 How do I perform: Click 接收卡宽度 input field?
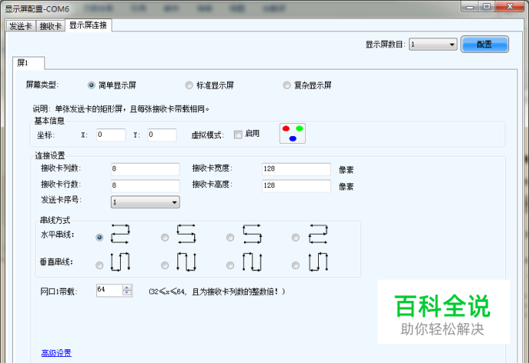click(297, 169)
